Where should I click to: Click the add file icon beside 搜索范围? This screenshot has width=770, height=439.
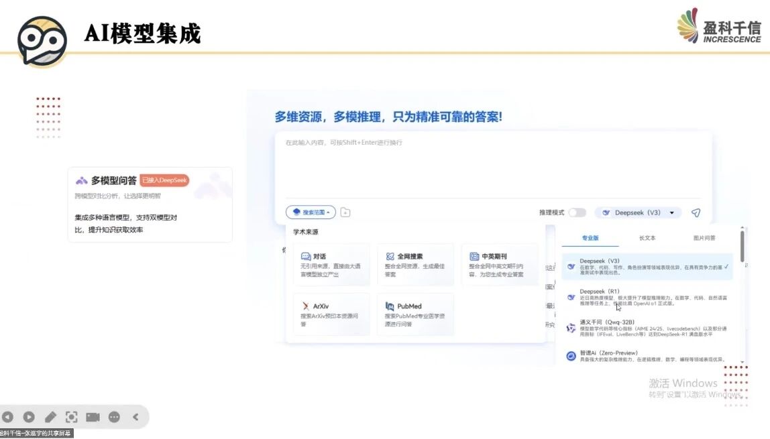[x=345, y=212]
